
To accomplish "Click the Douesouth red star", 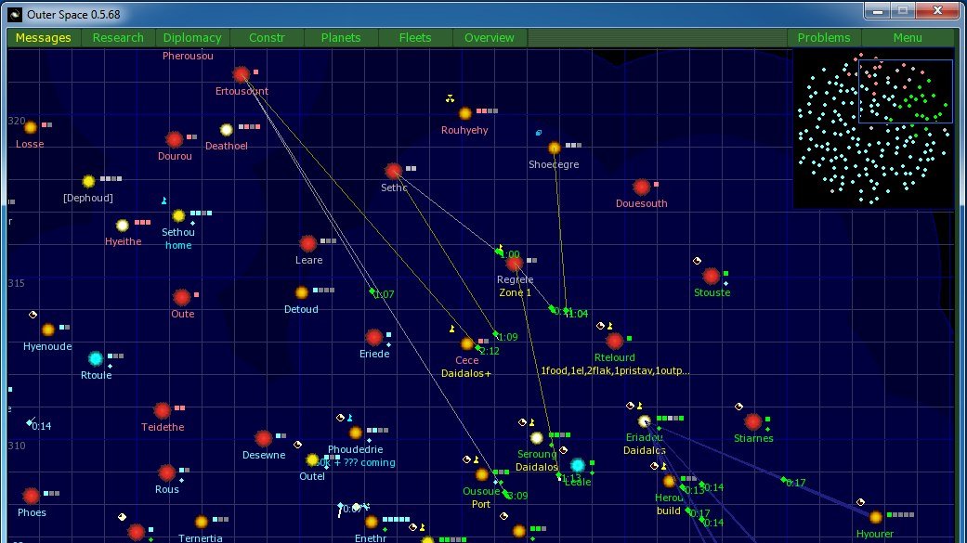I will (x=641, y=187).
